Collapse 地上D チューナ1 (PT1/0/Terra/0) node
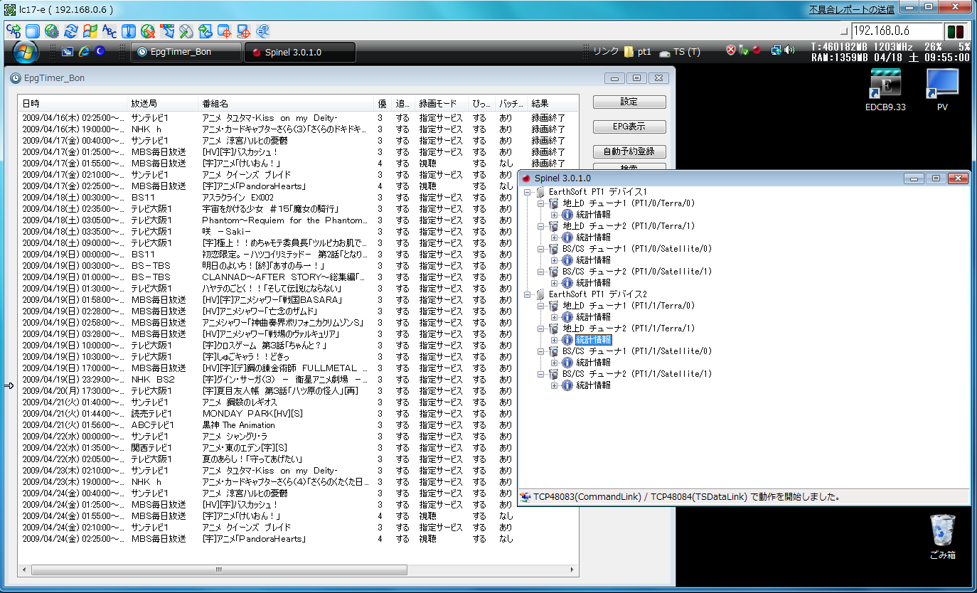The height and width of the screenshot is (593, 977). coord(542,203)
